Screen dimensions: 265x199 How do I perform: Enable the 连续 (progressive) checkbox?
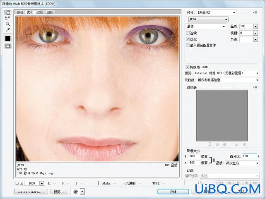(188, 33)
